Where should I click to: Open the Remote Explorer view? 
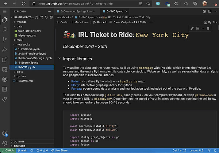point(5,70)
